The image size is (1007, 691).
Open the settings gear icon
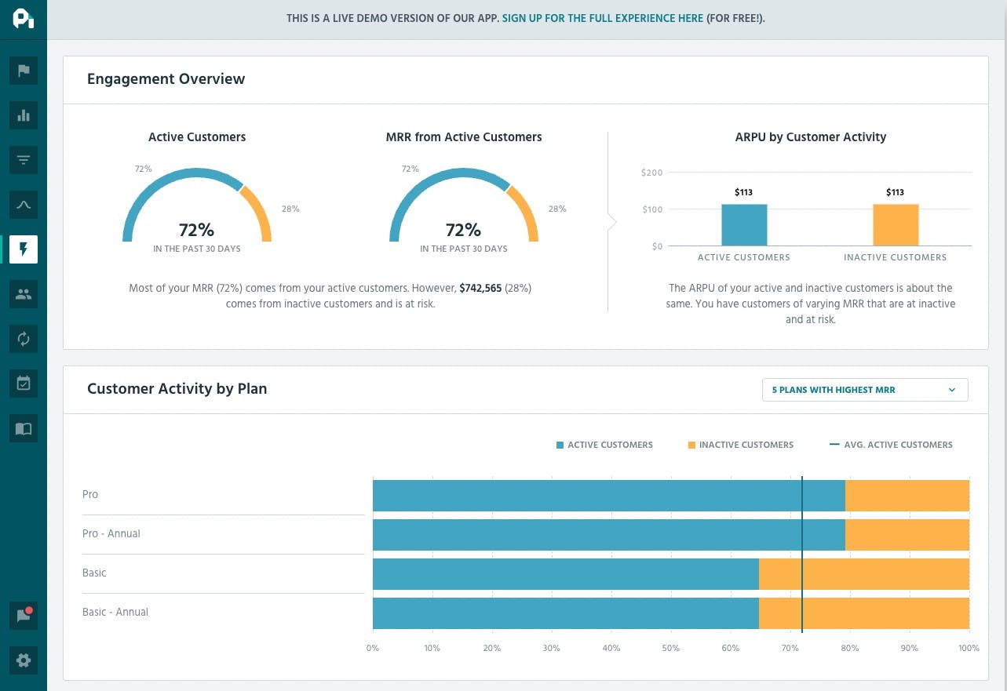coord(24,660)
